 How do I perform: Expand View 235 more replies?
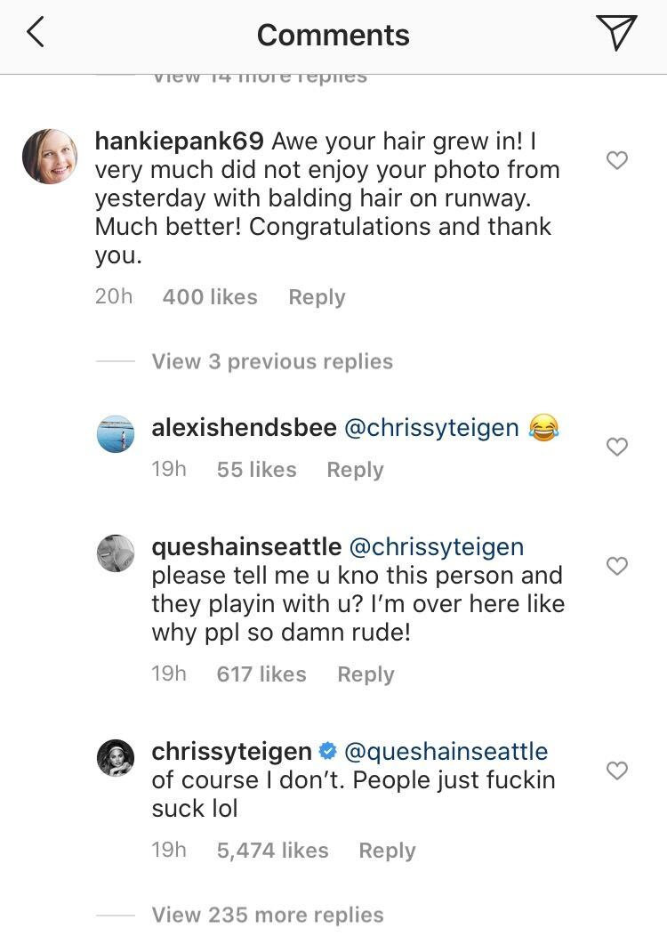[x=268, y=915]
